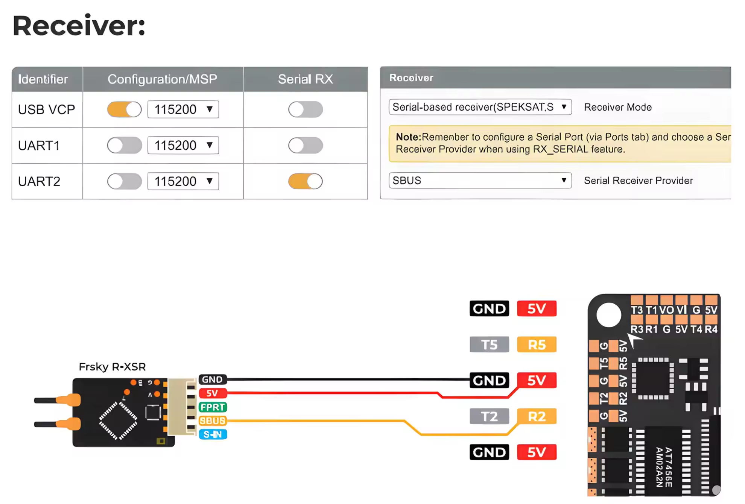Click the Receiver Mode label
The image size is (745, 504).
(x=618, y=107)
